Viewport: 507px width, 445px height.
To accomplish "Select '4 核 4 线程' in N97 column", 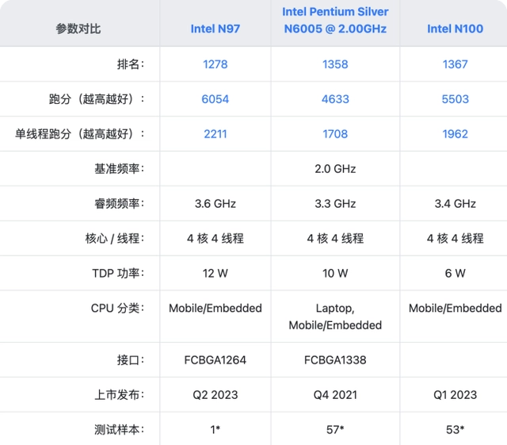I will (x=215, y=239).
